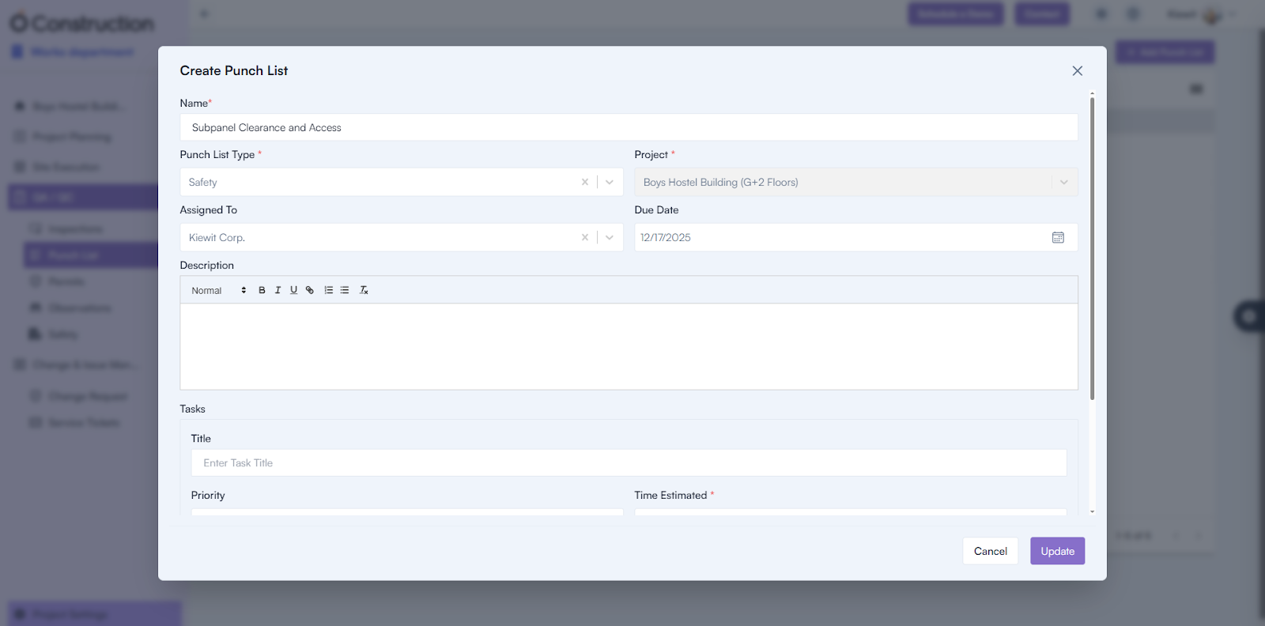This screenshot has height=626, width=1265.
Task: Clear text formatting in description
Action: point(364,290)
